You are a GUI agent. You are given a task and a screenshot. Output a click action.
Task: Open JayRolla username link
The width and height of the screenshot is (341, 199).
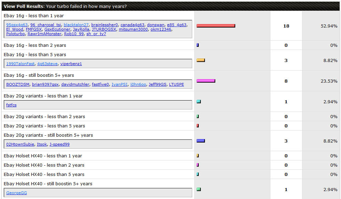81,29
